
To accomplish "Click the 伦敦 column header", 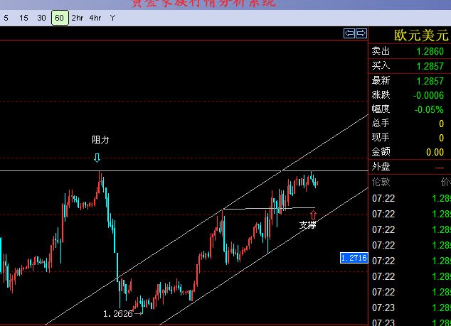I will coord(381,182).
